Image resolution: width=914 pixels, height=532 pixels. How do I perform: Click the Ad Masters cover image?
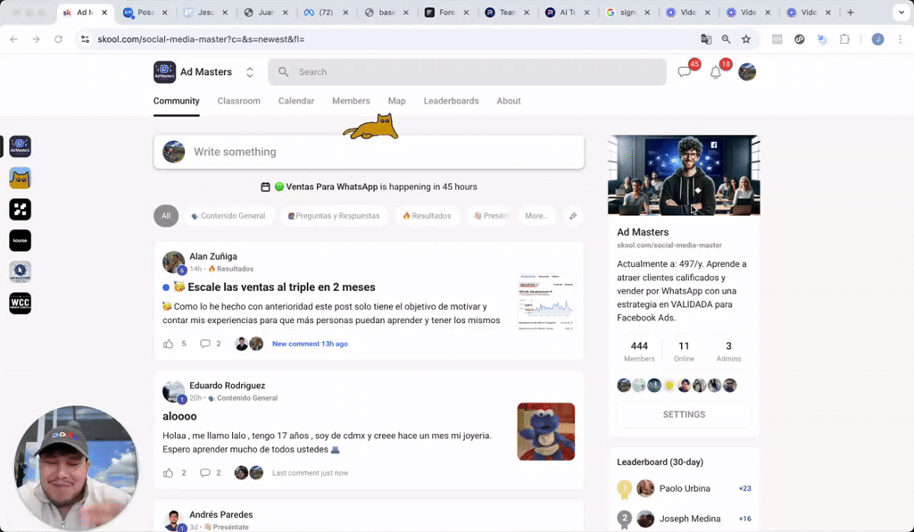click(x=684, y=175)
